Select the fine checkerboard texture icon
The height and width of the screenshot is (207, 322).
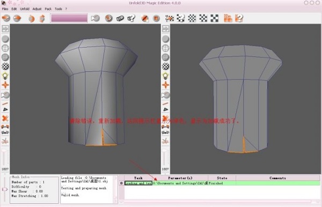point(192,18)
